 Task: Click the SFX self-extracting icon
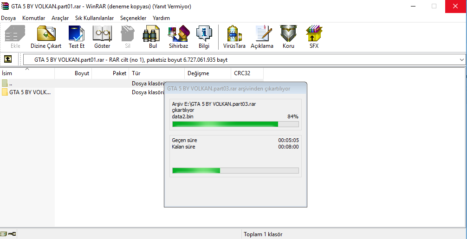tap(314, 37)
